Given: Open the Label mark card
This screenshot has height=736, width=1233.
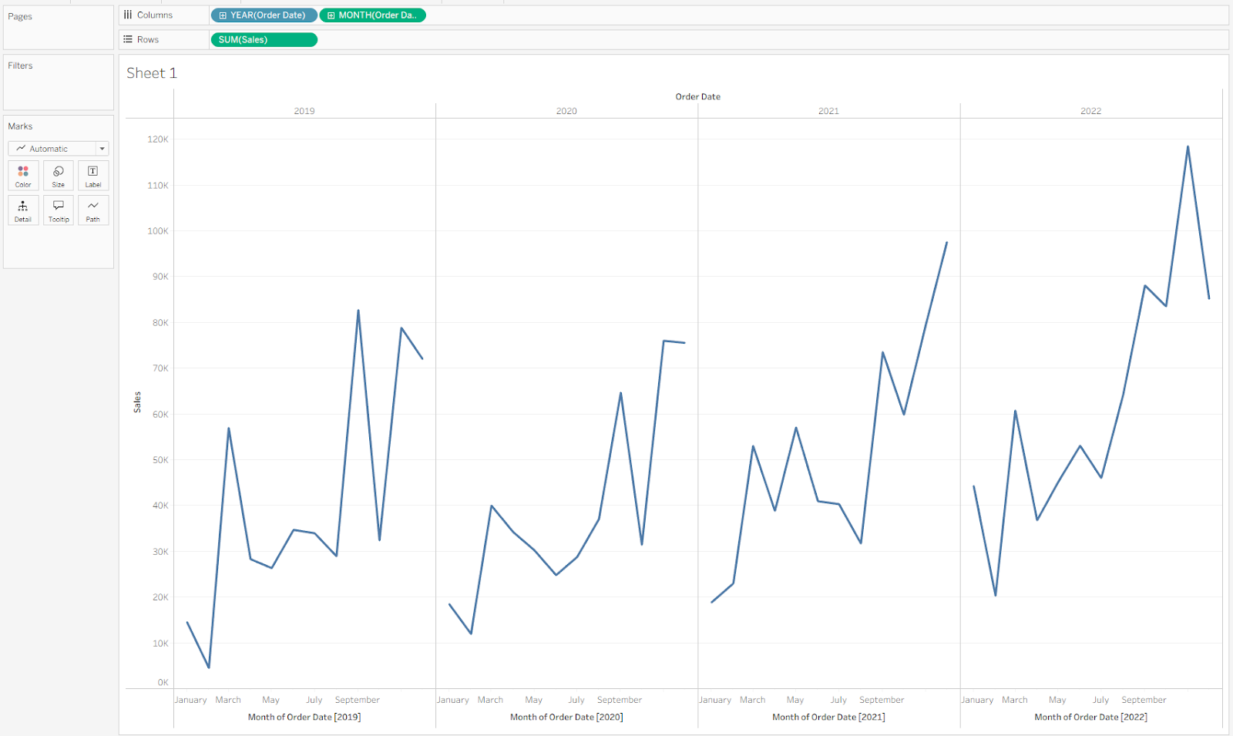Looking at the screenshot, I should [93, 175].
